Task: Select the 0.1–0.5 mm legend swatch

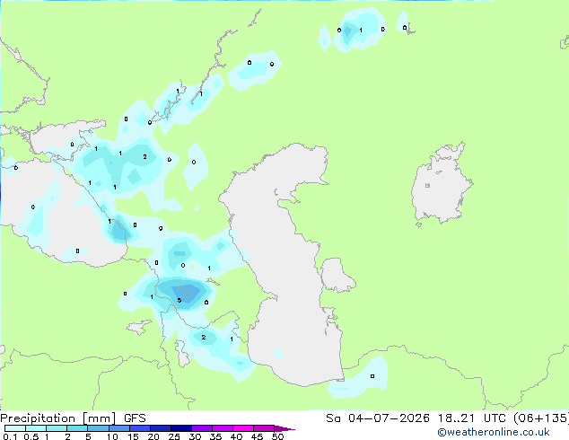Action: [x=15, y=428]
